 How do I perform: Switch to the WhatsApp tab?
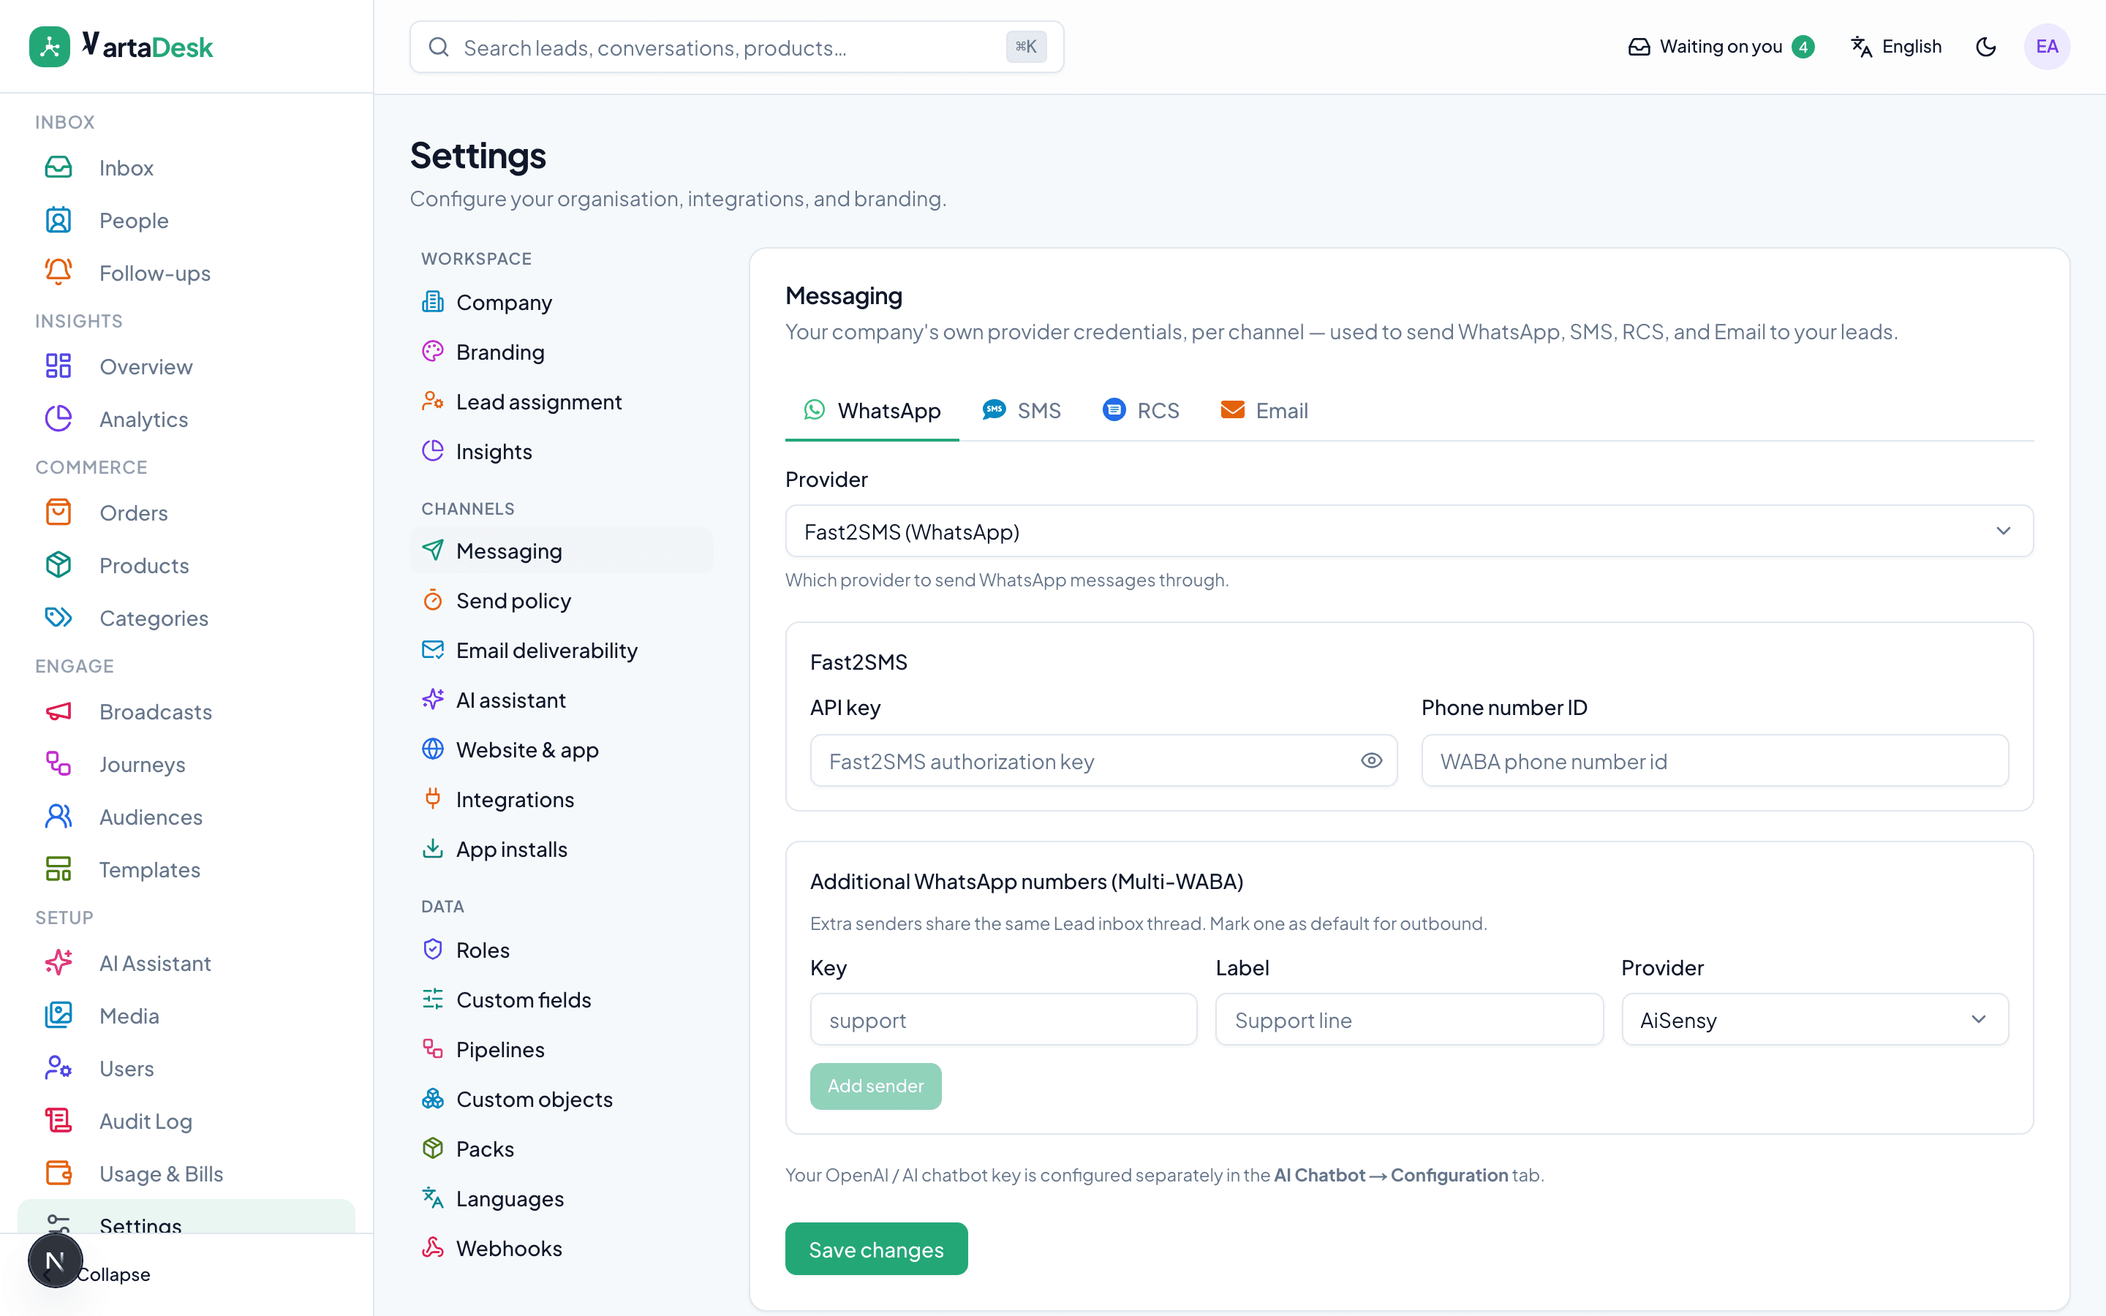pyautogui.click(x=872, y=410)
